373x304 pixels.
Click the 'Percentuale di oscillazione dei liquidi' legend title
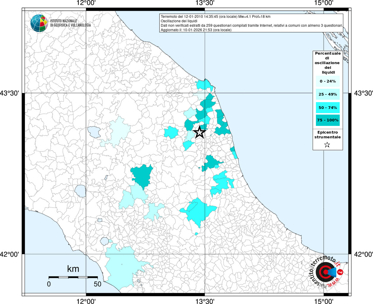(x=328, y=63)
